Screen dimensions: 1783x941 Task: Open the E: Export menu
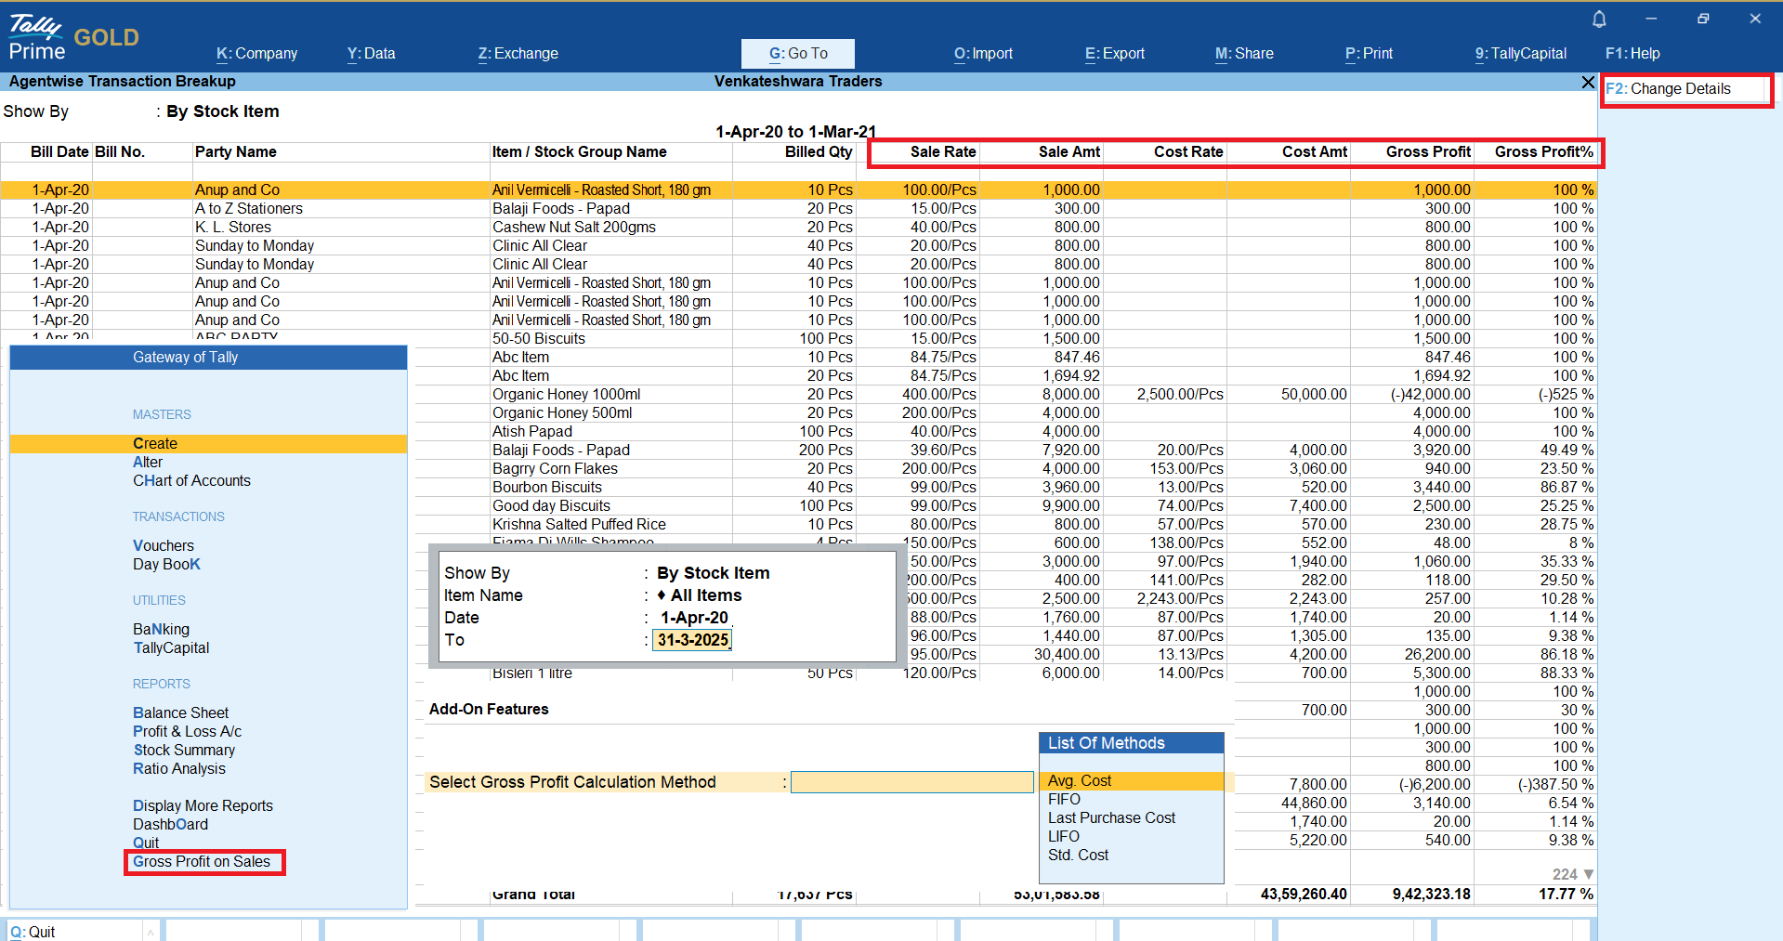point(1114,54)
